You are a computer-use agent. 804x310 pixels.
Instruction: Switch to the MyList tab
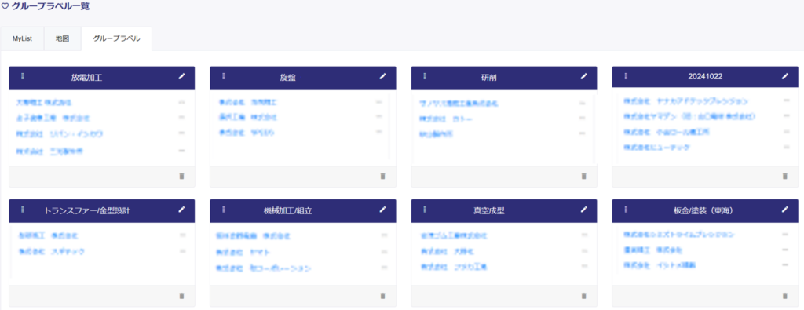point(23,39)
